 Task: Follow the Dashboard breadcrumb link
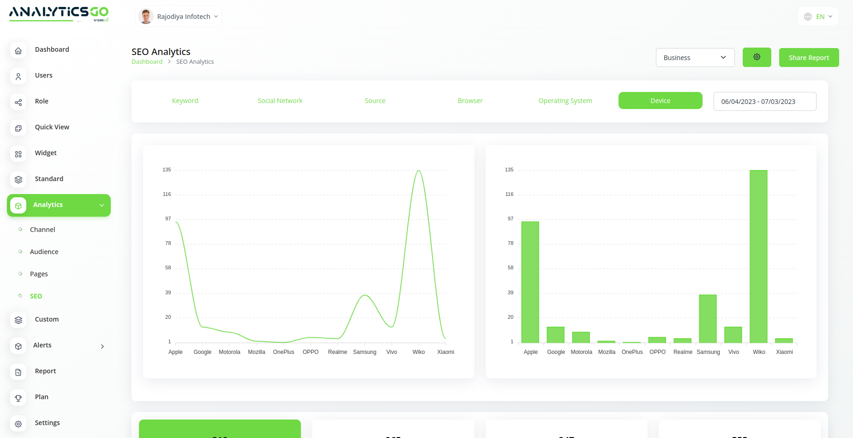click(x=147, y=62)
